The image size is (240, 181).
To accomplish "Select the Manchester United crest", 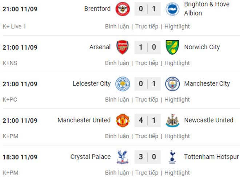I will [123, 120].
